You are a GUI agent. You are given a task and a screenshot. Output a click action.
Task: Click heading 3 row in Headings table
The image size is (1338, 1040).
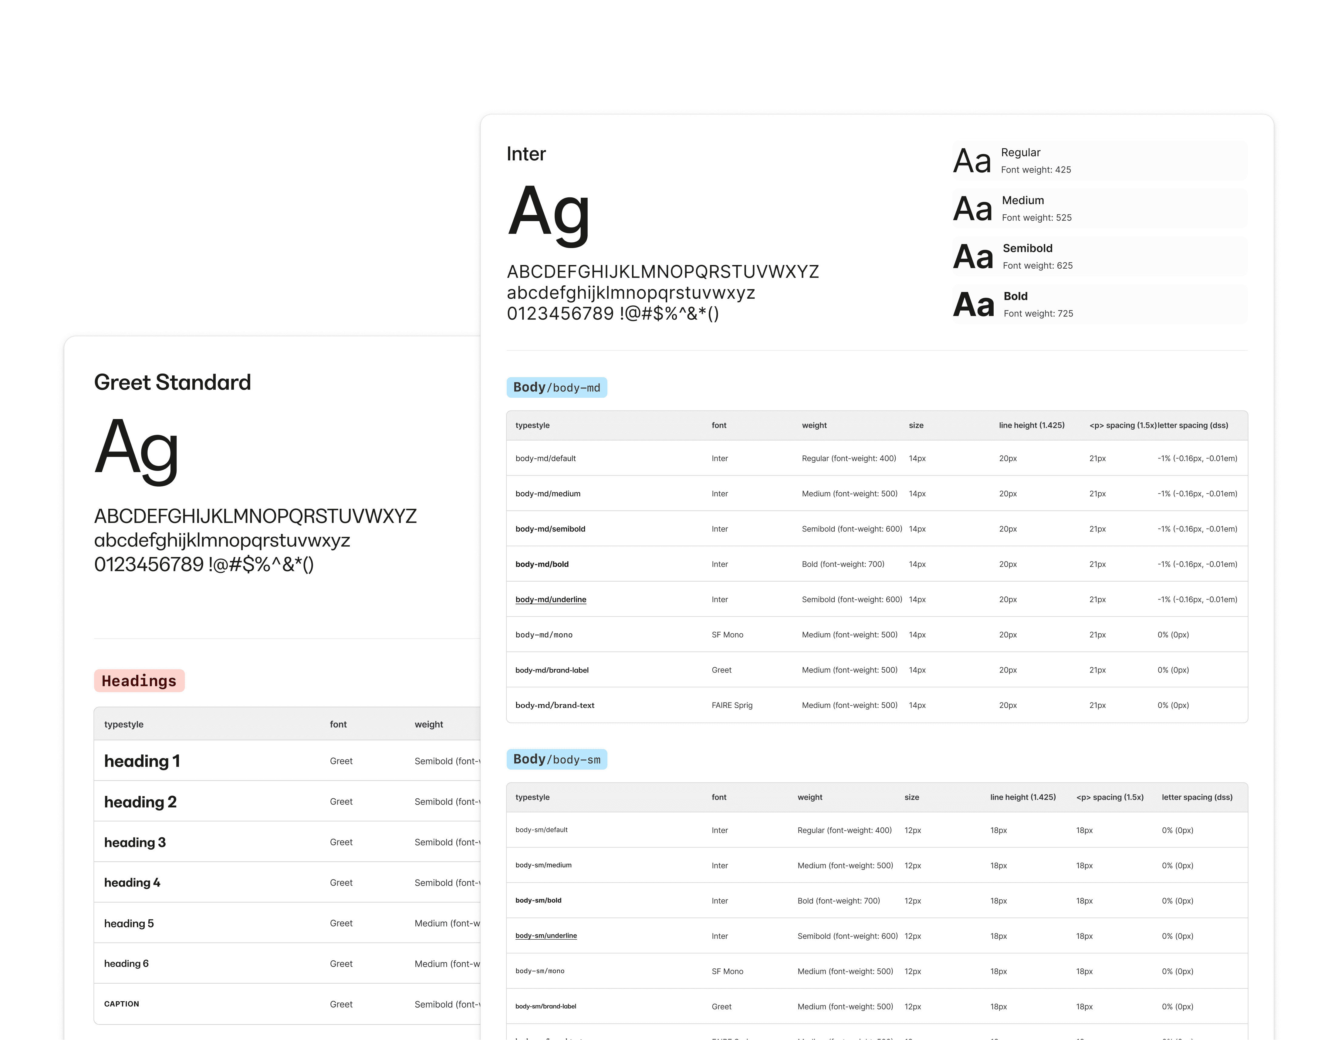click(x=287, y=842)
